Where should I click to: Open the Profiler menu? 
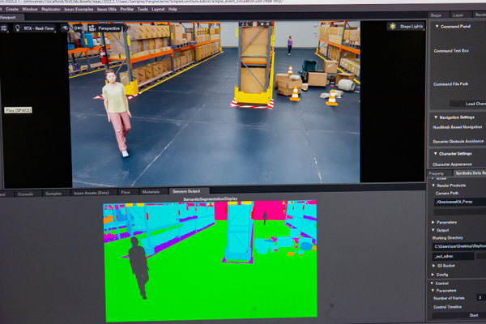pos(124,9)
